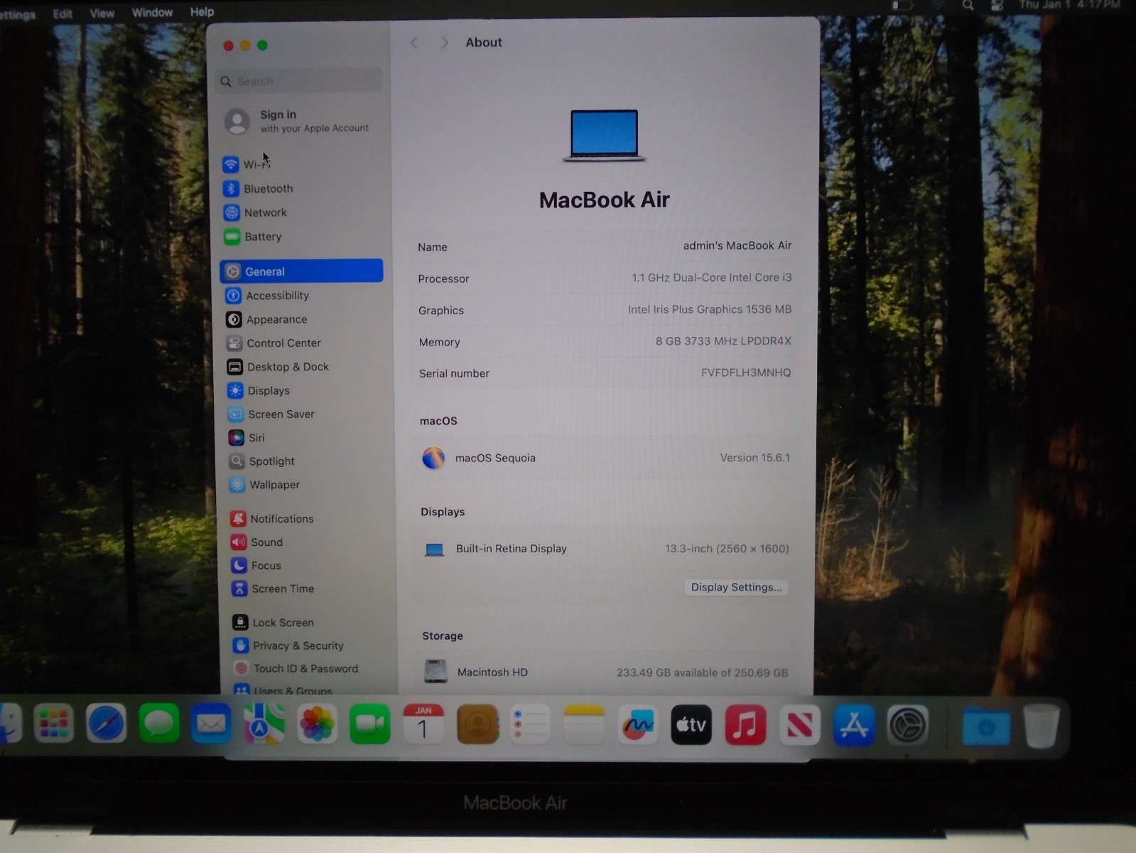Open Mail from the Dock
The image size is (1136, 853).
(x=211, y=724)
